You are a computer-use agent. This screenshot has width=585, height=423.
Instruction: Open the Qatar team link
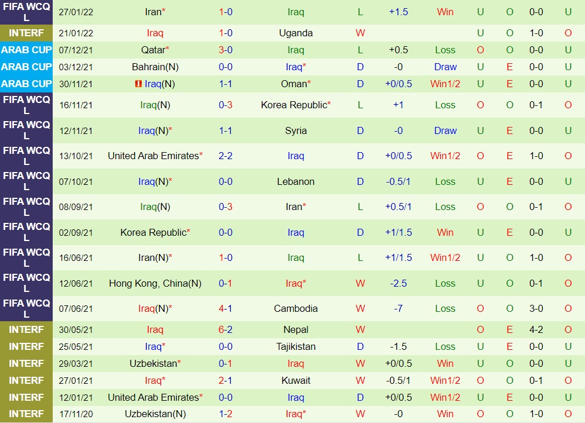coord(153,50)
